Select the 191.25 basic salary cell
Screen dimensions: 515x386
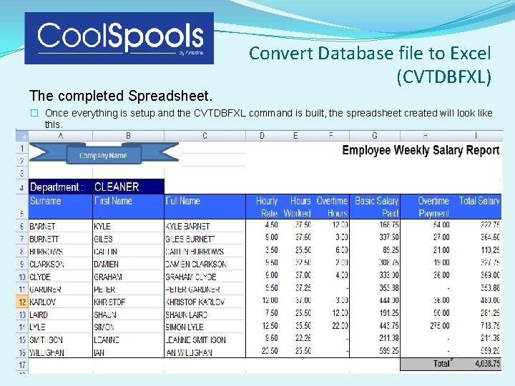pos(375,313)
